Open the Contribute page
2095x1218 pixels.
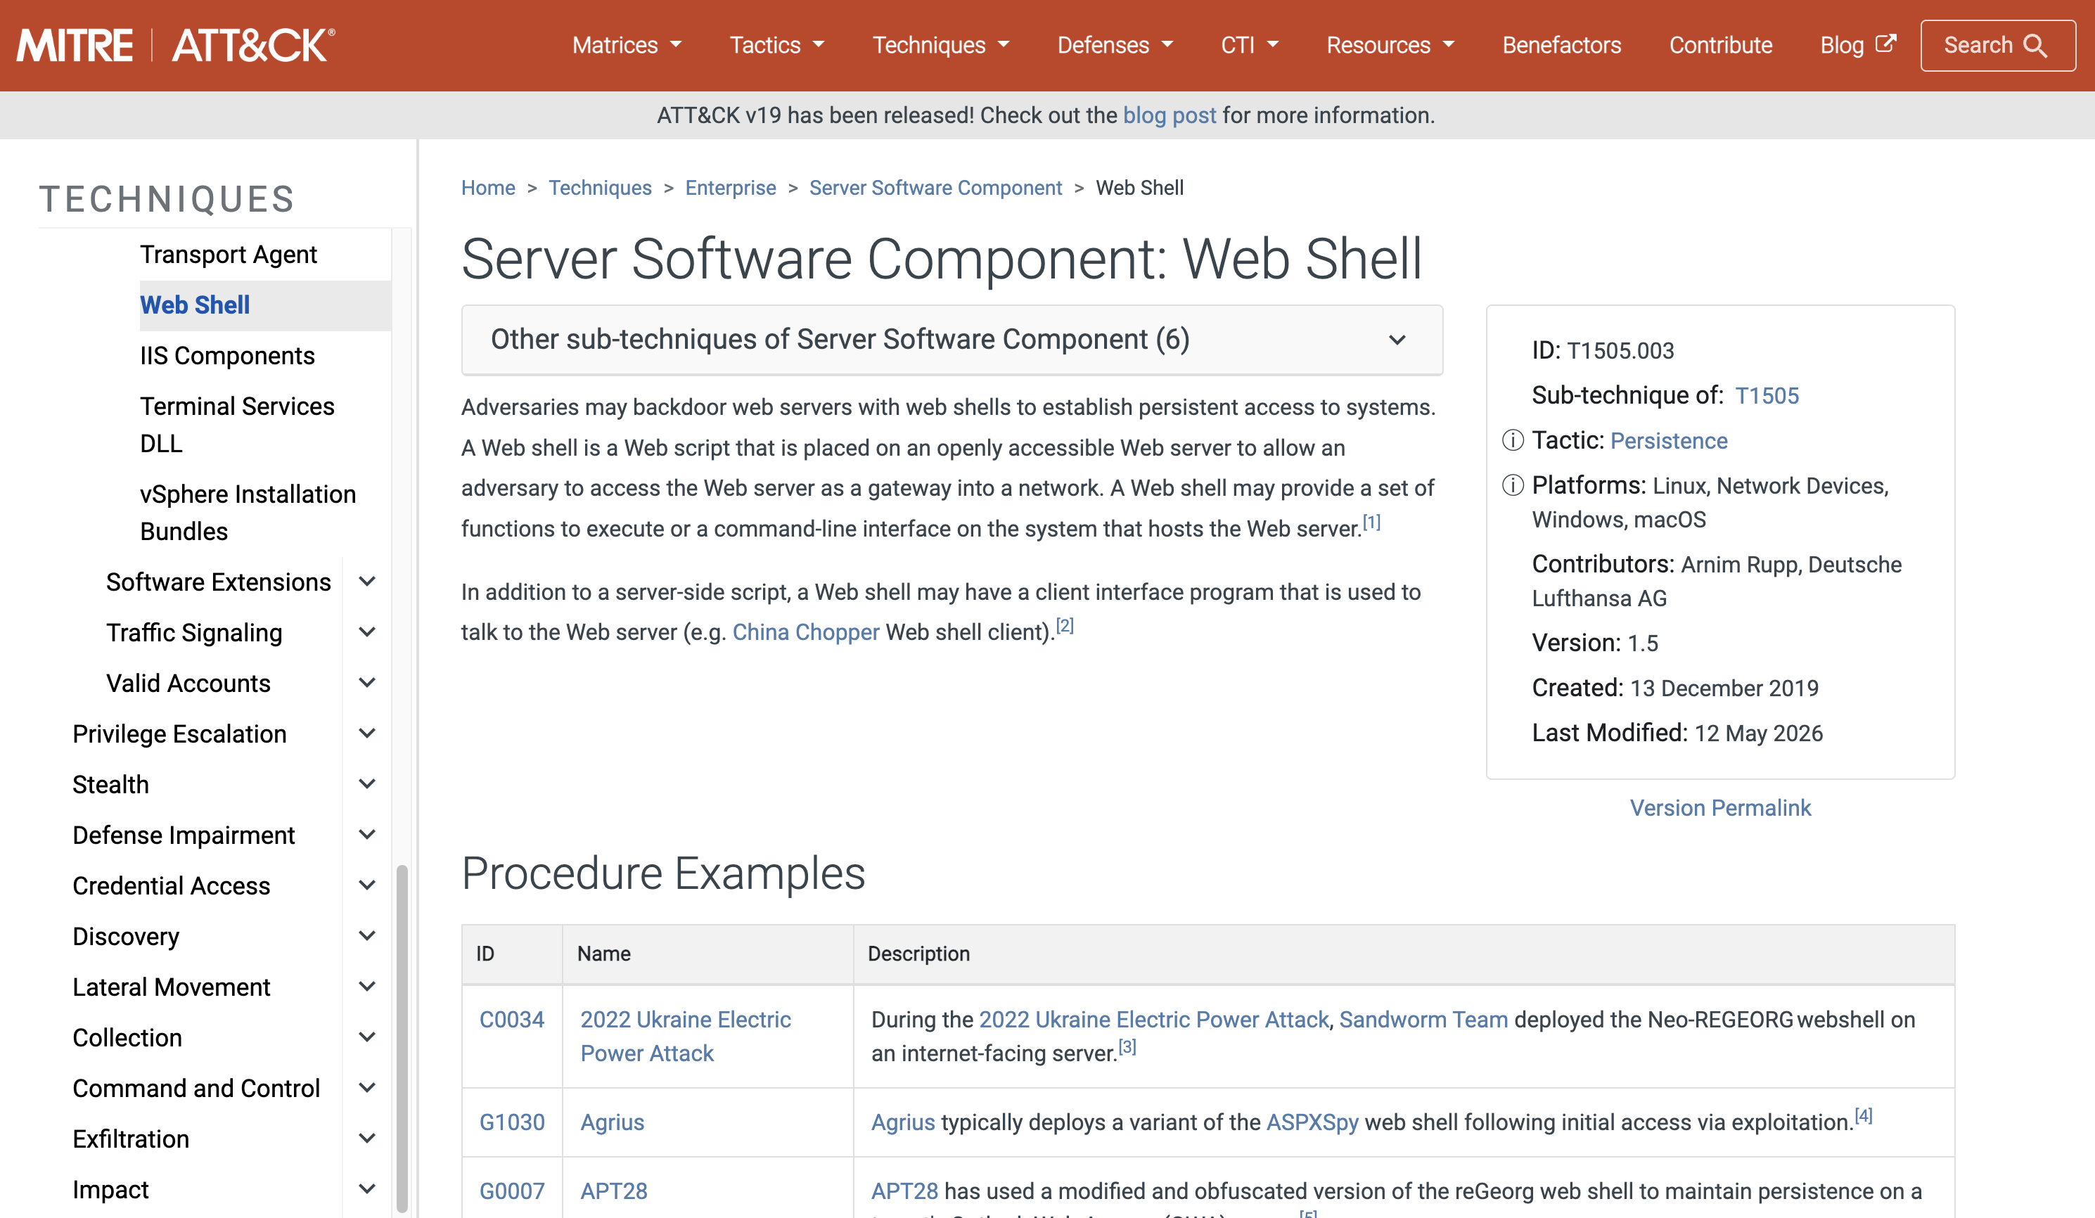tap(1721, 45)
